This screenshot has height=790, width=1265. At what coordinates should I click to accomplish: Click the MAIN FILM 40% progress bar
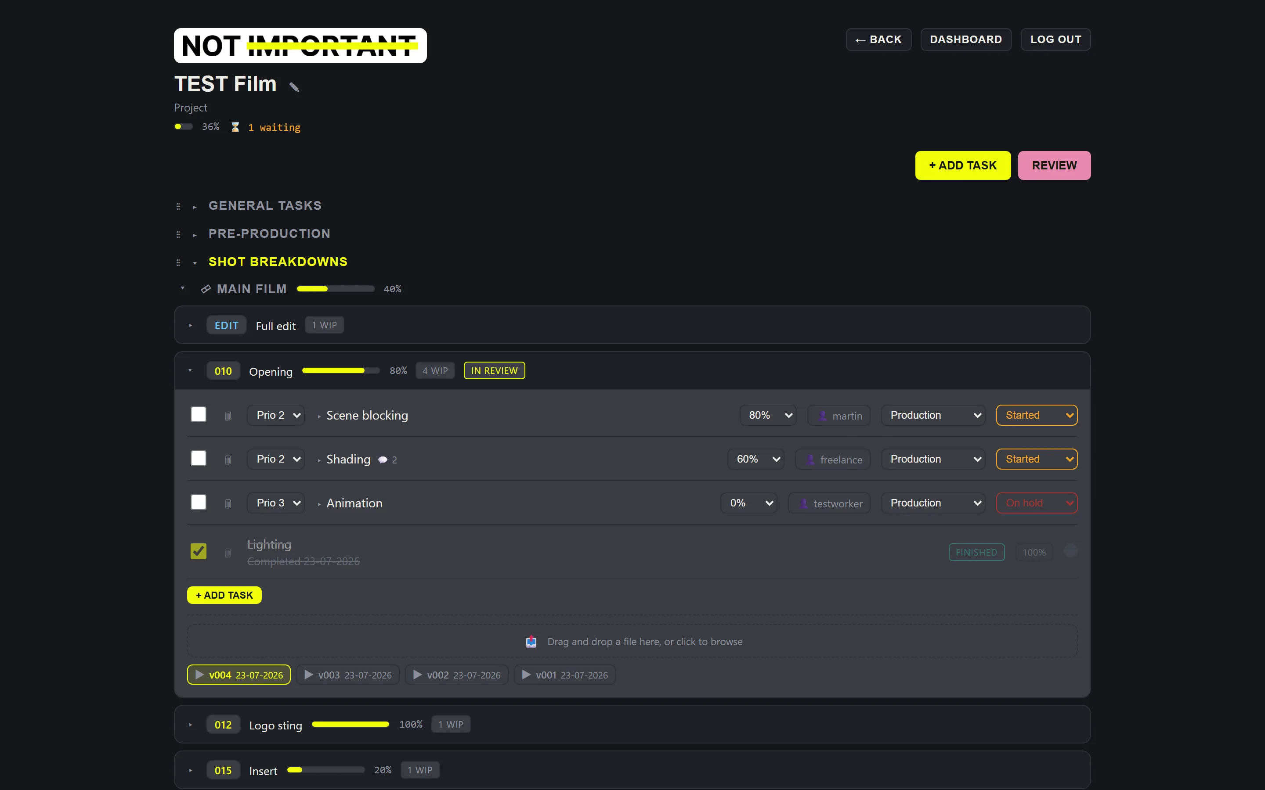336,289
